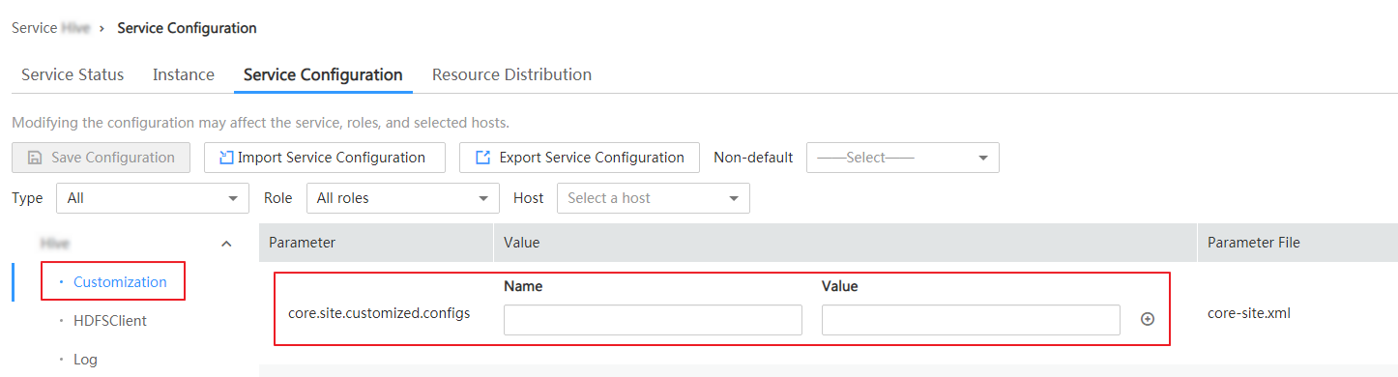Open the Log item in sidebar
This screenshot has width=1398, height=377.
85,360
